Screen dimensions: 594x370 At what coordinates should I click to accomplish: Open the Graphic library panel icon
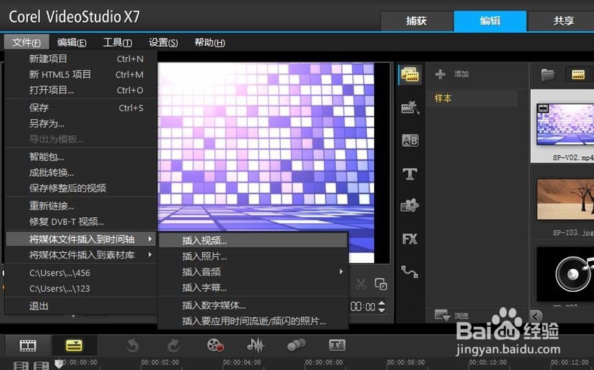(410, 206)
